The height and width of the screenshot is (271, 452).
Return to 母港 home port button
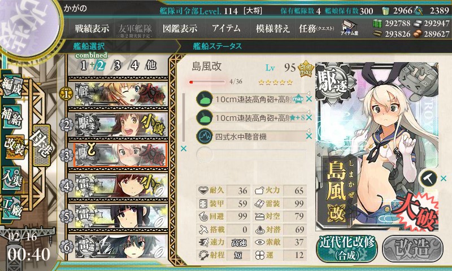point(42,146)
